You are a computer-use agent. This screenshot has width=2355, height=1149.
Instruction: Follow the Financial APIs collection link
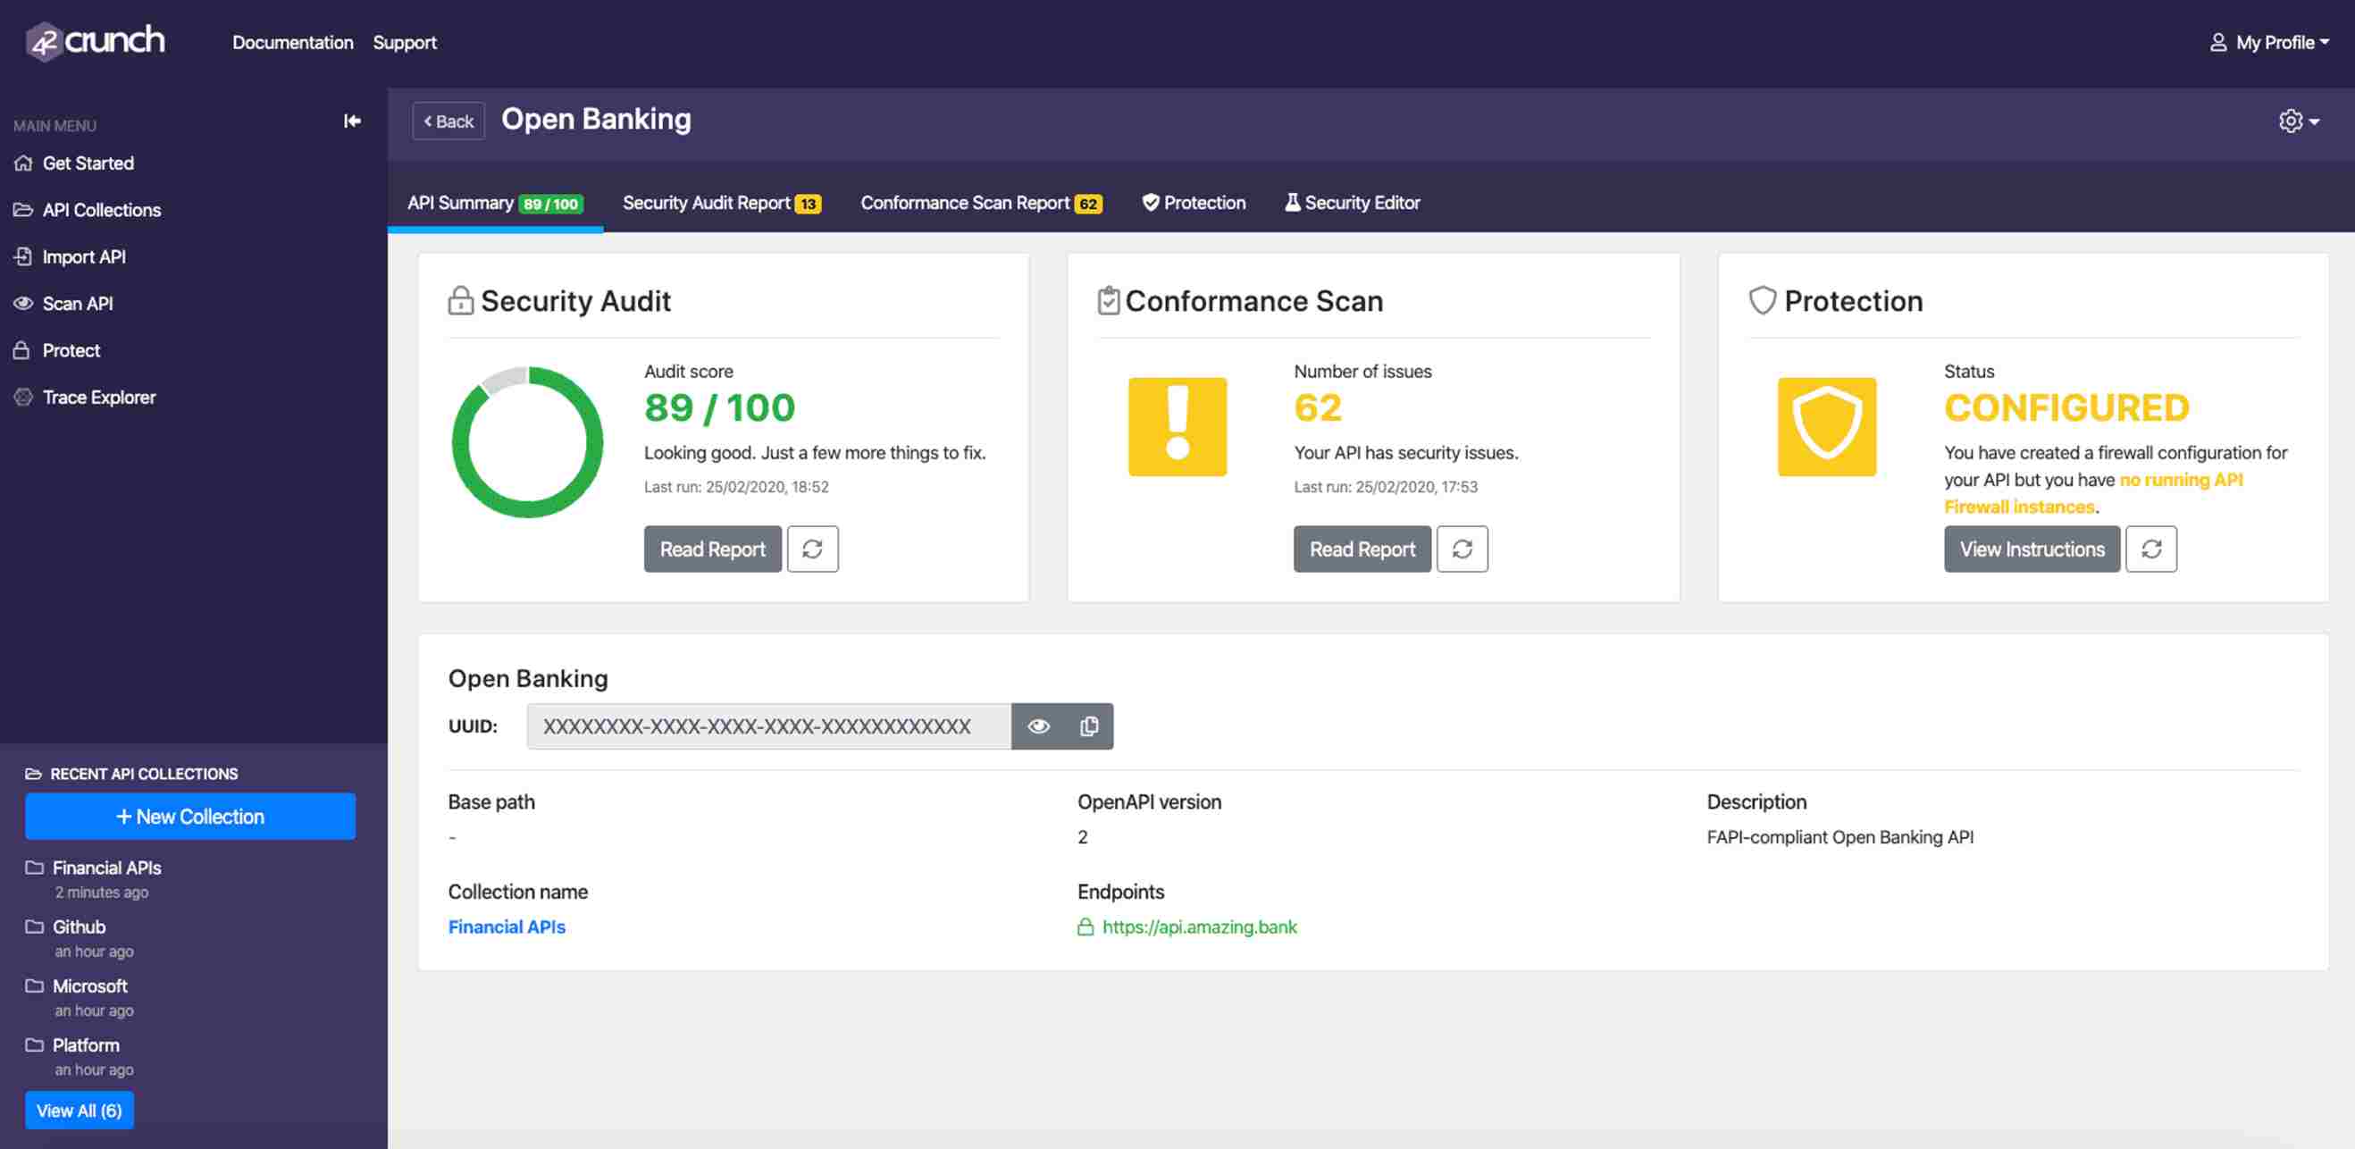pyautogui.click(x=507, y=926)
